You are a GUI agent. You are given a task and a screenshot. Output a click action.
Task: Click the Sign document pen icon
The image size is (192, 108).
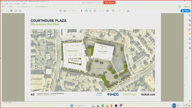(128, 11)
